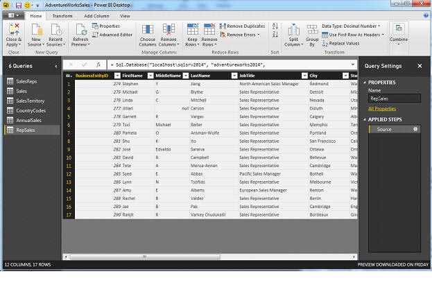This screenshot has height=283, width=432.
Task: Open the help question mark icon
Action: click(426, 15)
